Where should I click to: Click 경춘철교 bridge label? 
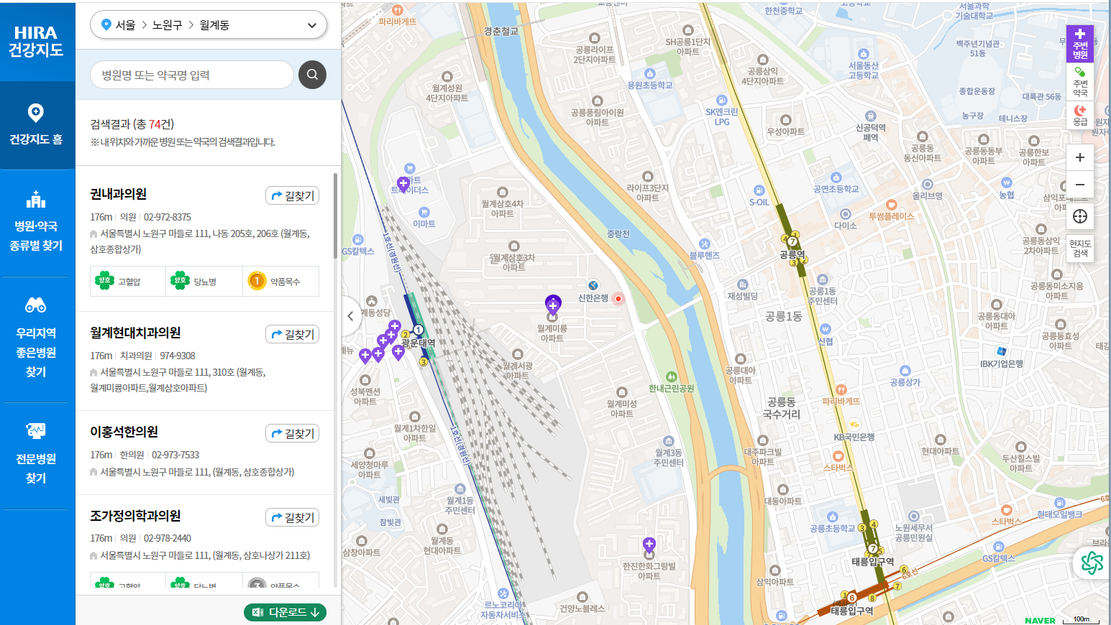pos(501,32)
